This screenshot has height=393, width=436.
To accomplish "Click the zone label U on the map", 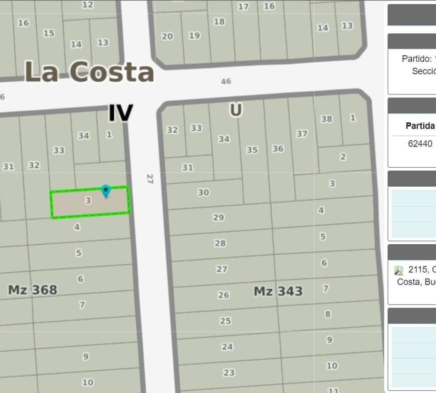I will click(236, 110).
